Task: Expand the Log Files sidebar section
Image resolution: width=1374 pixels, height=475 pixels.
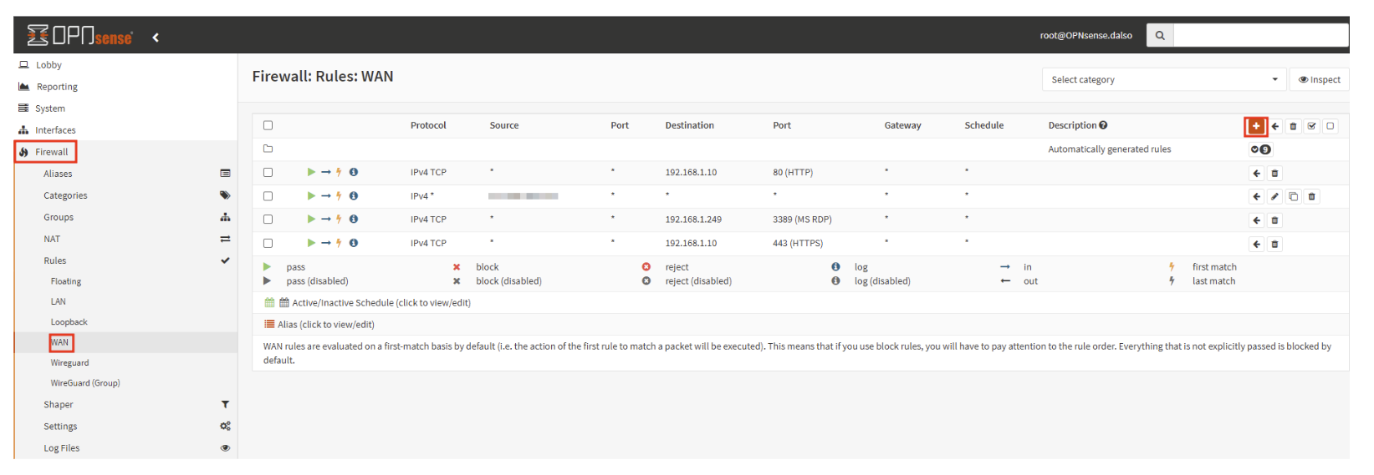Action: [125, 447]
